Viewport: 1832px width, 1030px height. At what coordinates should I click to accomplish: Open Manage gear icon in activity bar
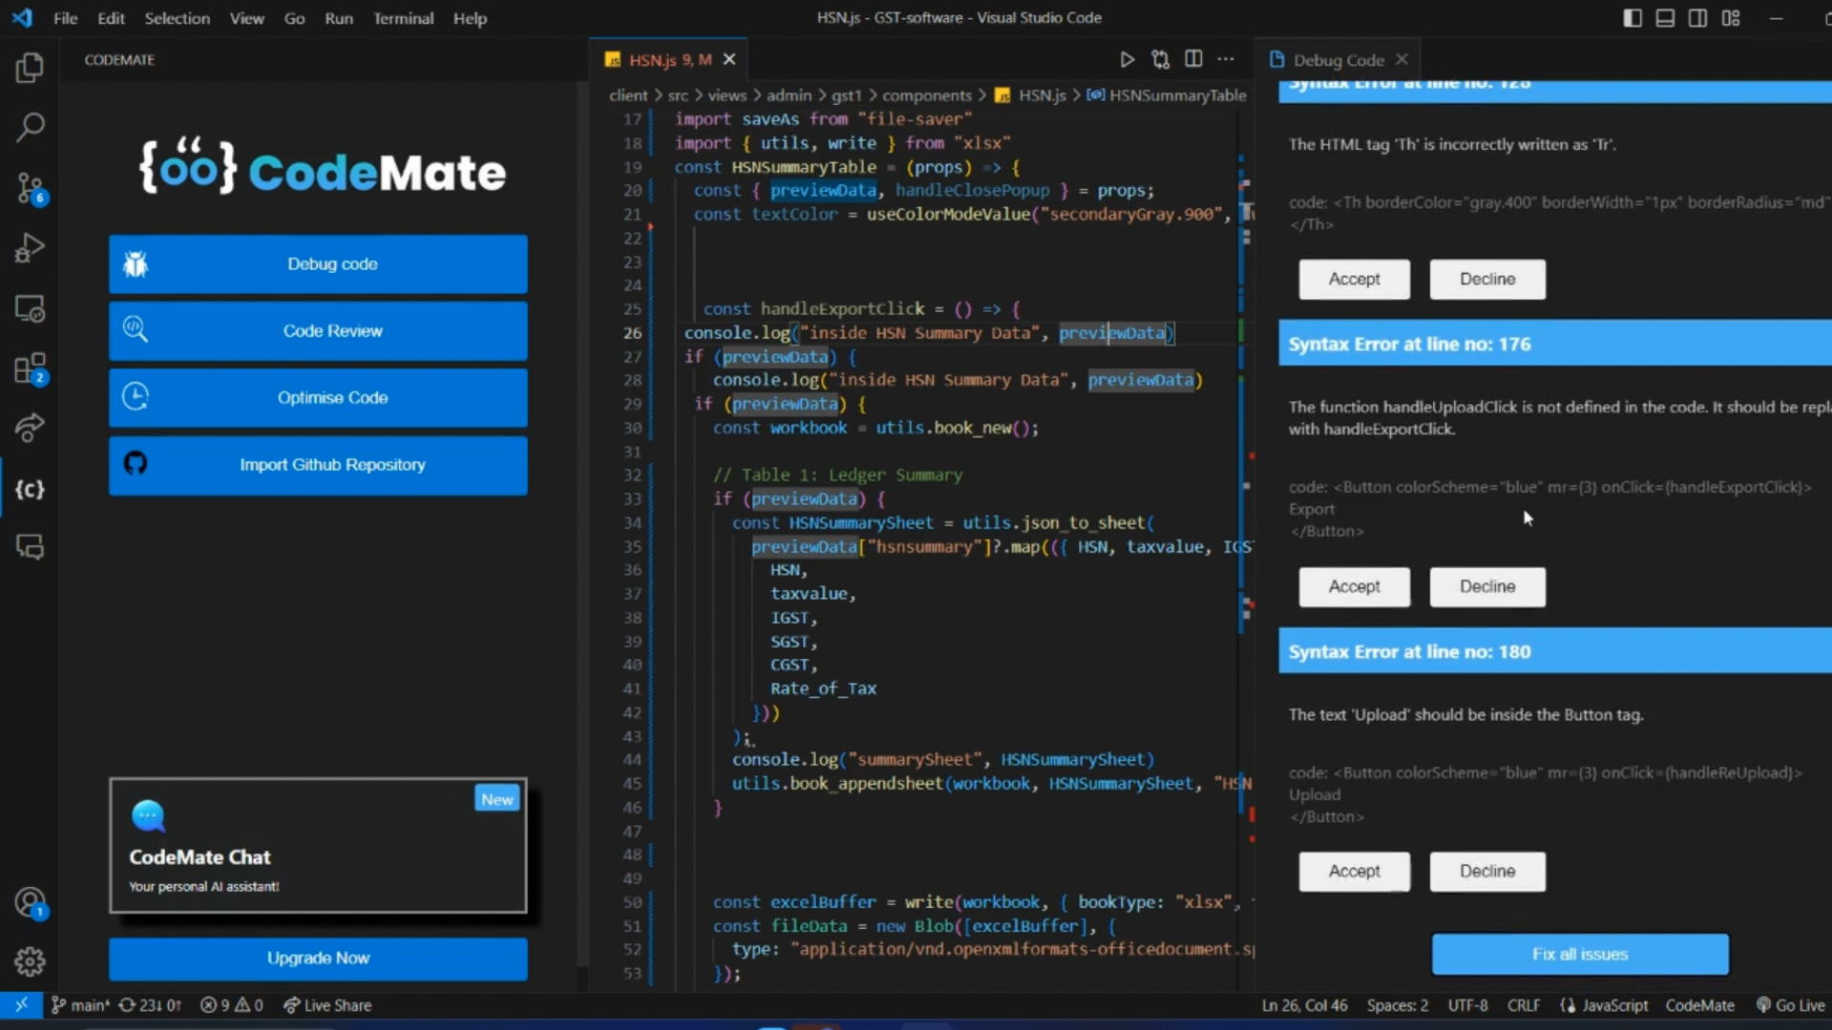(30, 961)
